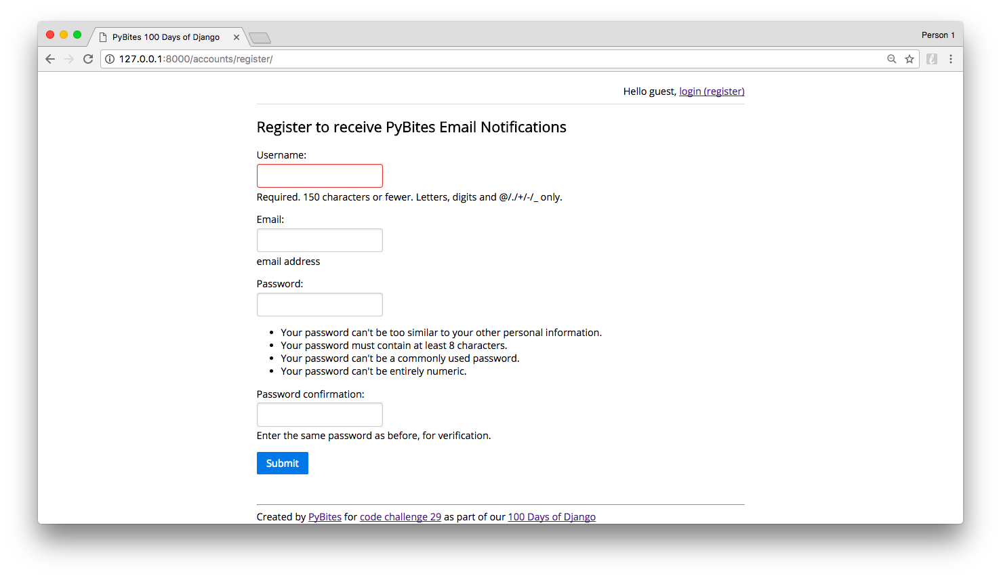
Task: Click the back navigation arrow
Action: pos(50,59)
